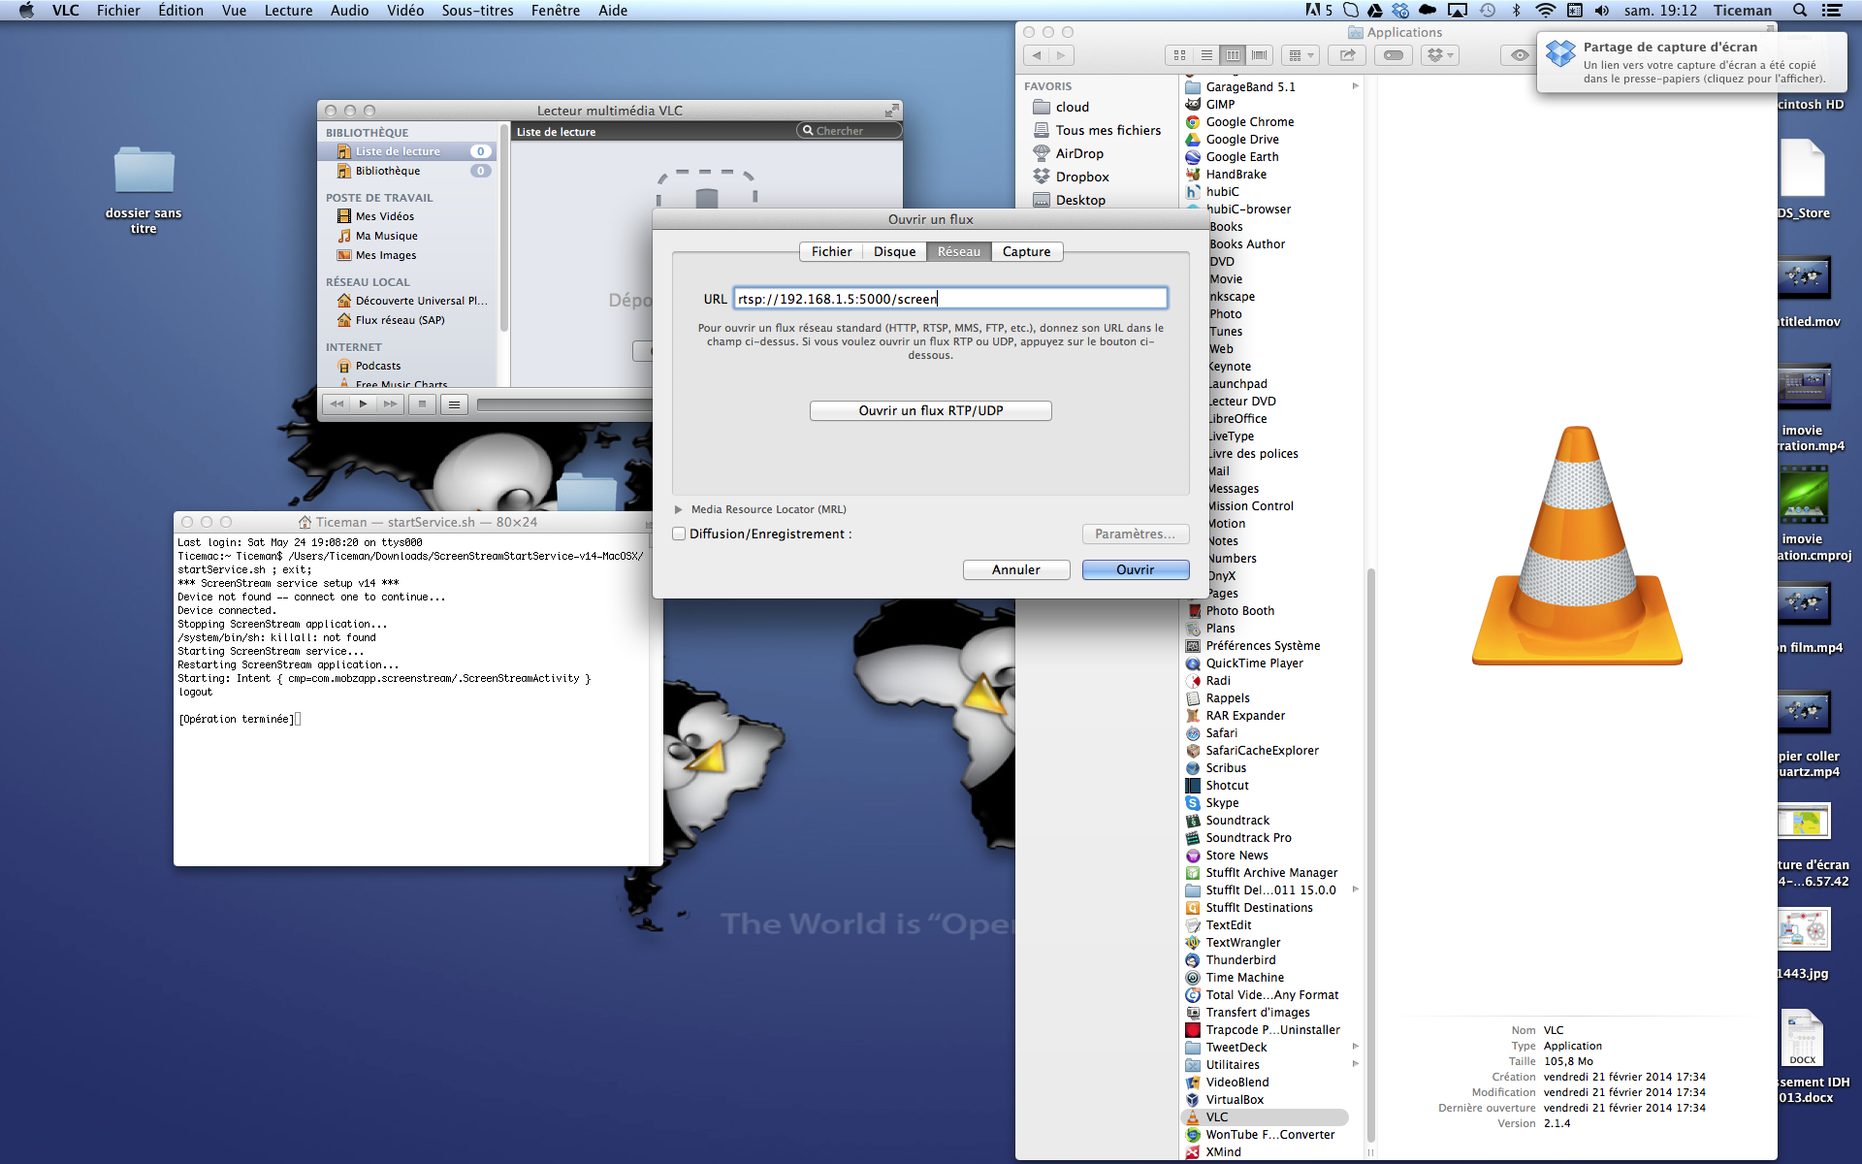Open Ma Musique in VLC sidebar
The width and height of the screenshot is (1862, 1164).
[386, 236]
